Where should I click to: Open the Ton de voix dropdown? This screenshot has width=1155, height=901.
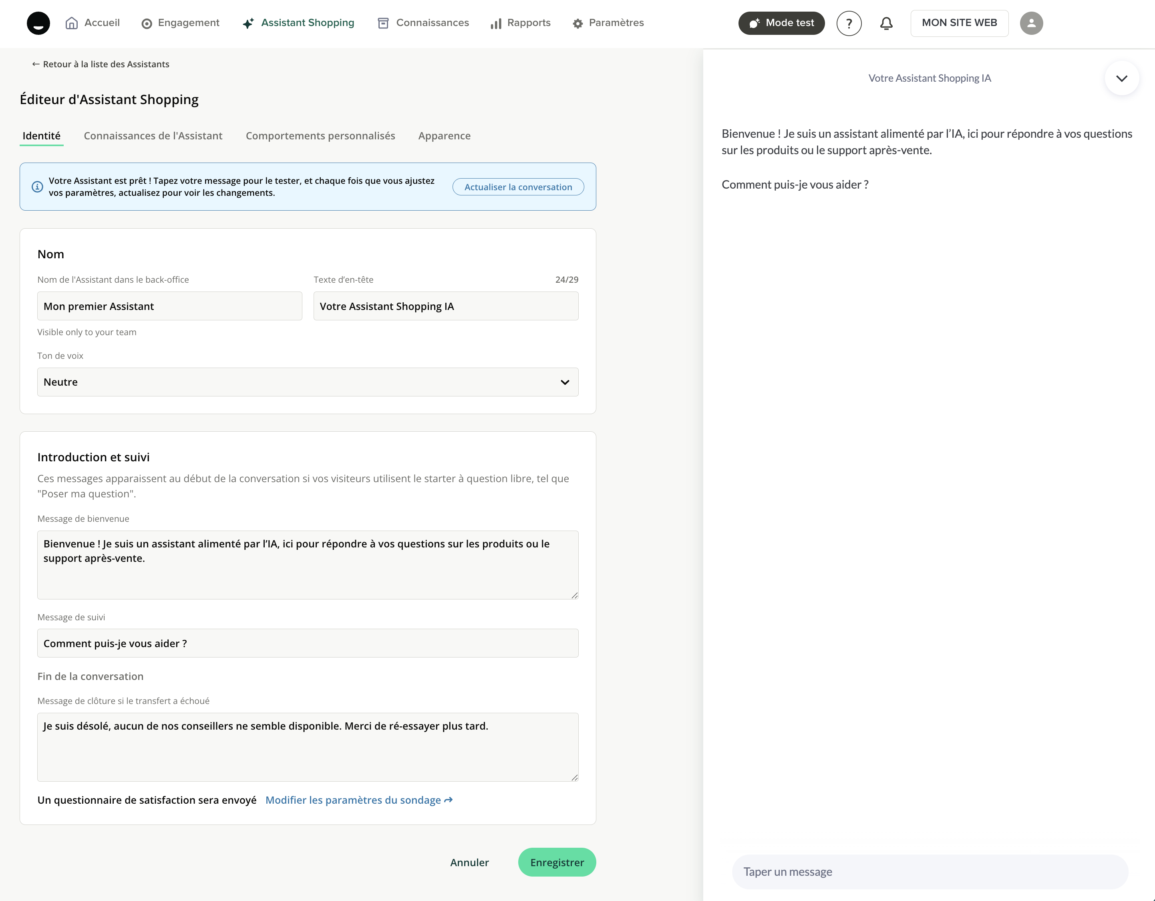pos(308,382)
